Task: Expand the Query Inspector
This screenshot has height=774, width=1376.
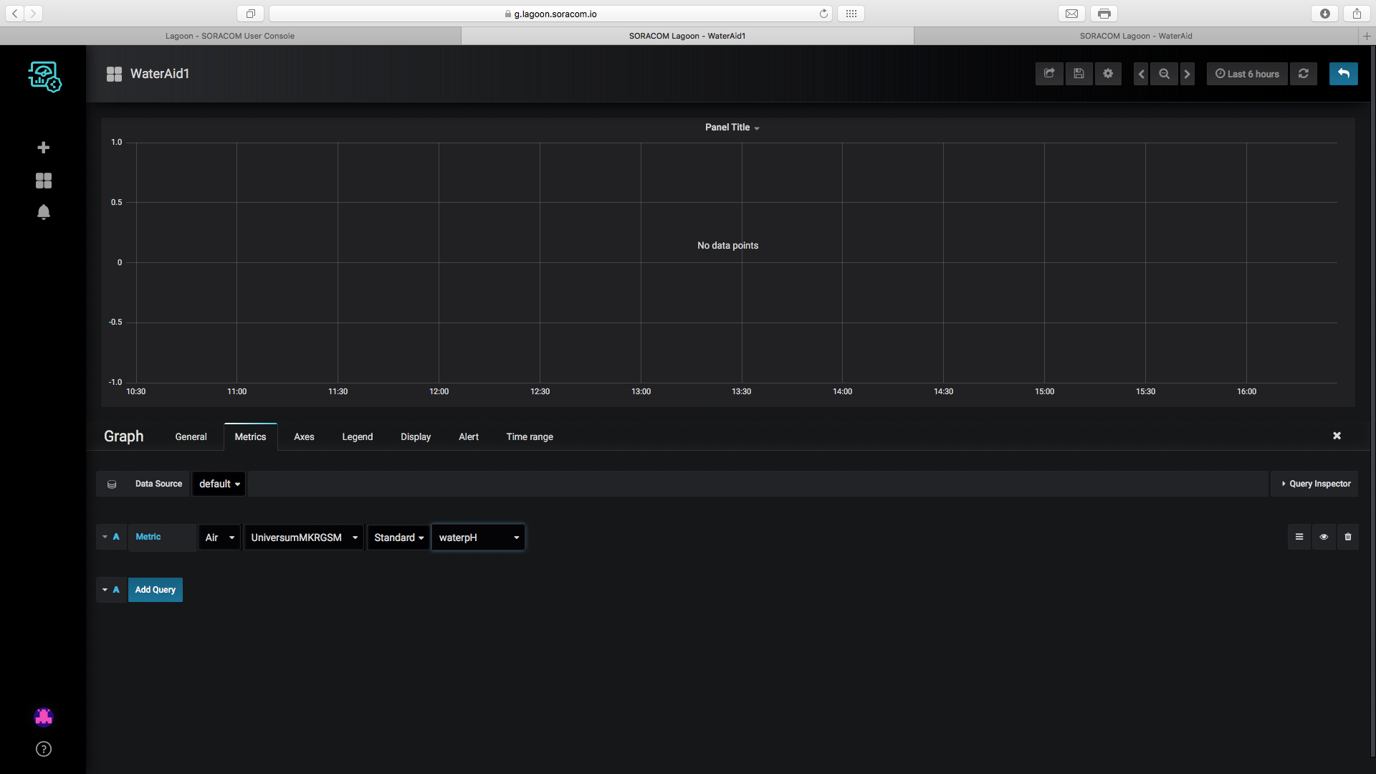Action: (x=1315, y=484)
